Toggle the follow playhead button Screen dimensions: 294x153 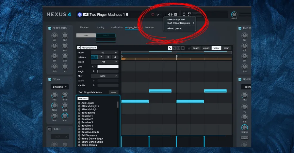tap(216, 48)
